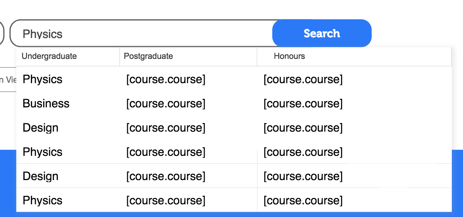Choose the Business suggestion
This screenshot has width=463, height=217.
pyautogui.click(x=46, y=104)
